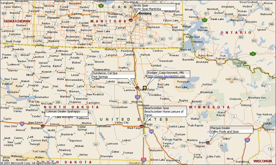
Task: Select the Beachcomber Home Leisure callout
Action: (165, 112)
